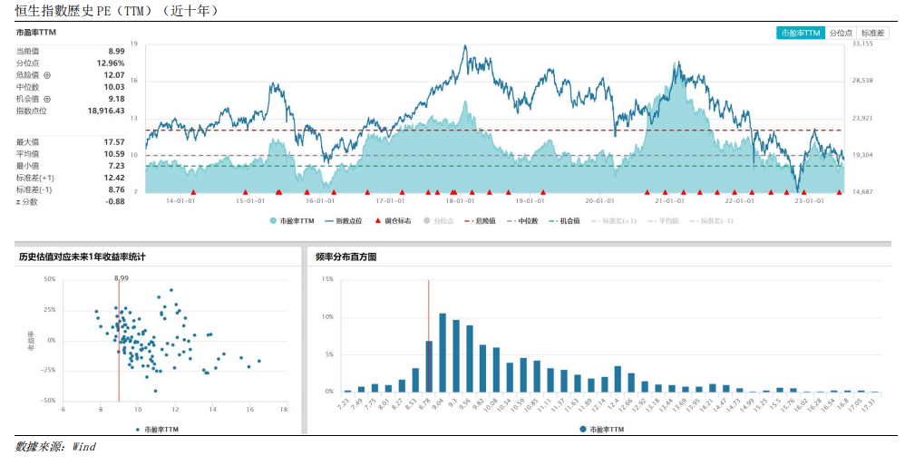
Task: Click the 危险值 value 12.07
Action: click(x=114, y=75)
